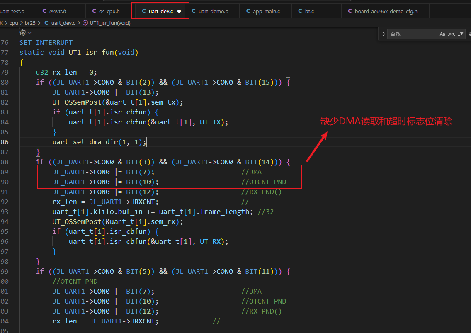
Task: Select the uart_dev.c tab label
Action: pyautogui.click(x=161, y=12)
